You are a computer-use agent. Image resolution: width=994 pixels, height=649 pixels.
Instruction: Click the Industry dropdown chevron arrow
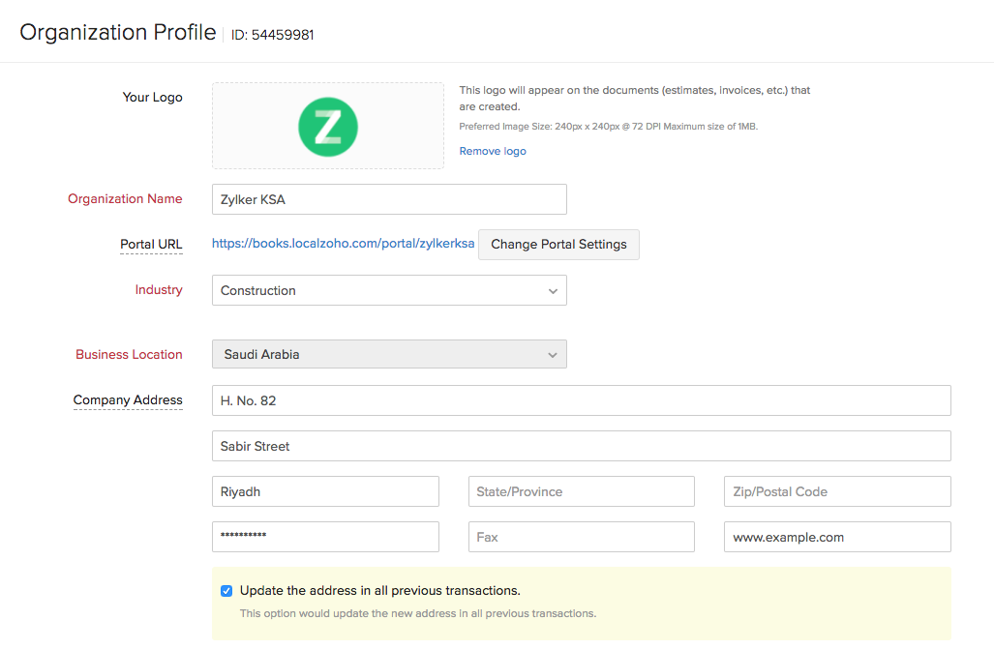coord(553,291)
